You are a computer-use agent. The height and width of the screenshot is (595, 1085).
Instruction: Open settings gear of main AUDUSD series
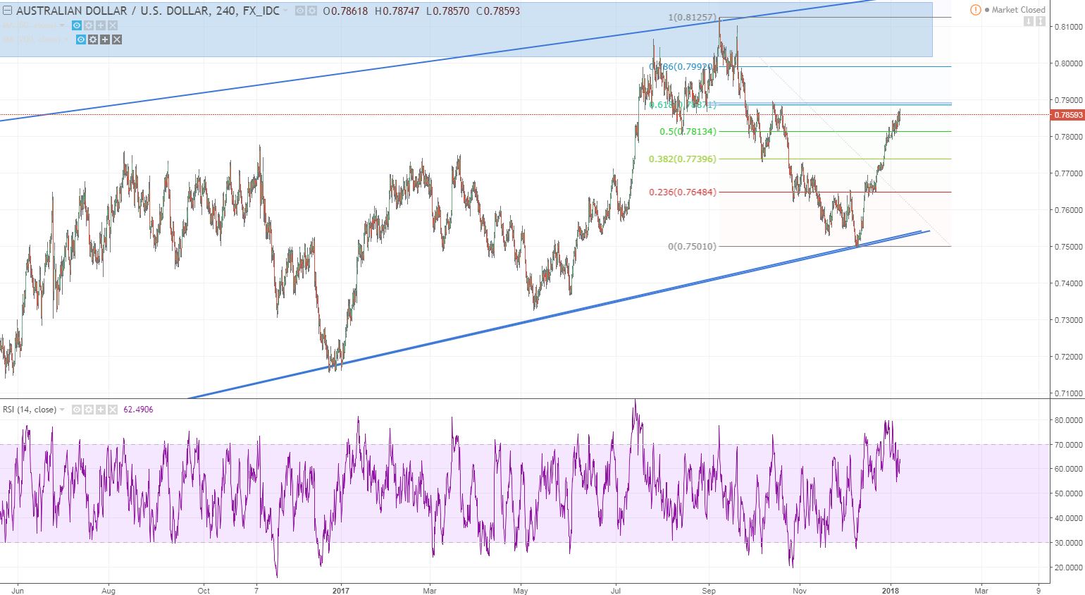tap(311, 11)
